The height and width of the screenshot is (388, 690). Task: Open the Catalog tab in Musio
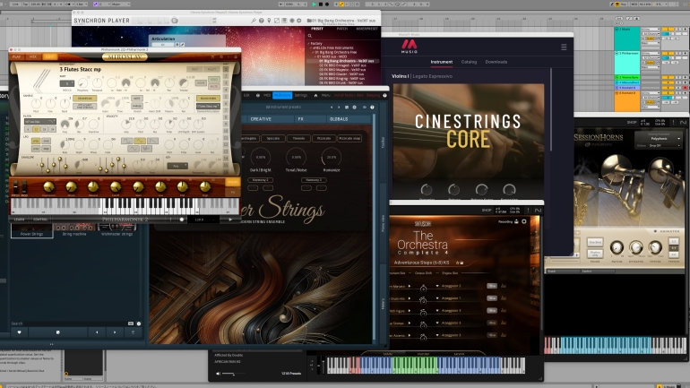pos(469,62)
